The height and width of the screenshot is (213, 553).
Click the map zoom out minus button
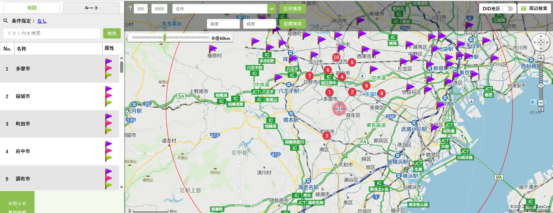(x=541, y=103)
